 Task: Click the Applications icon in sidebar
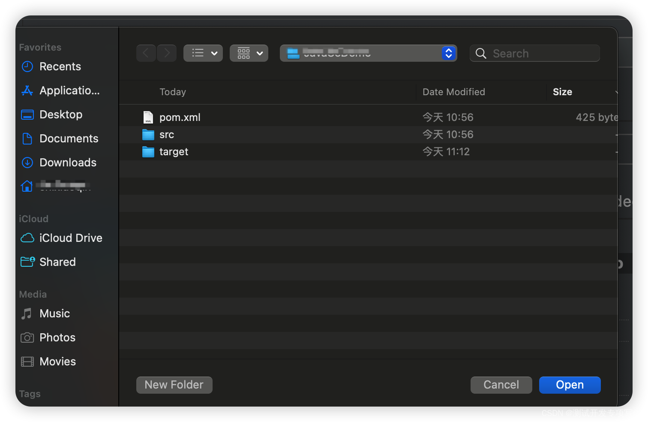tap(27, 90)
